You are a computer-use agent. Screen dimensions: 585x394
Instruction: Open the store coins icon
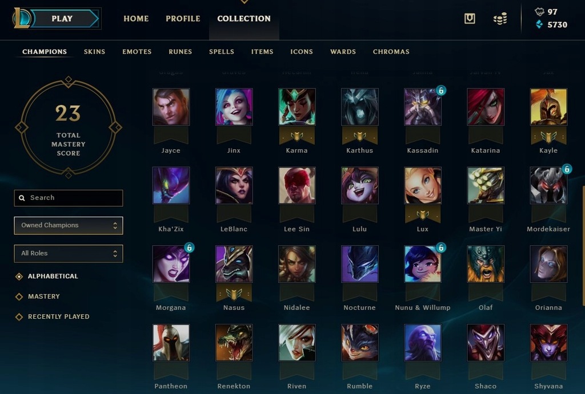[500, 19]
